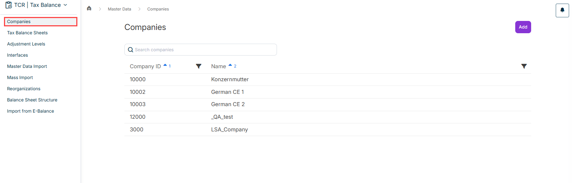Focus the Search companies field
This screenshot has width=572, height=183.
(201, 50)
